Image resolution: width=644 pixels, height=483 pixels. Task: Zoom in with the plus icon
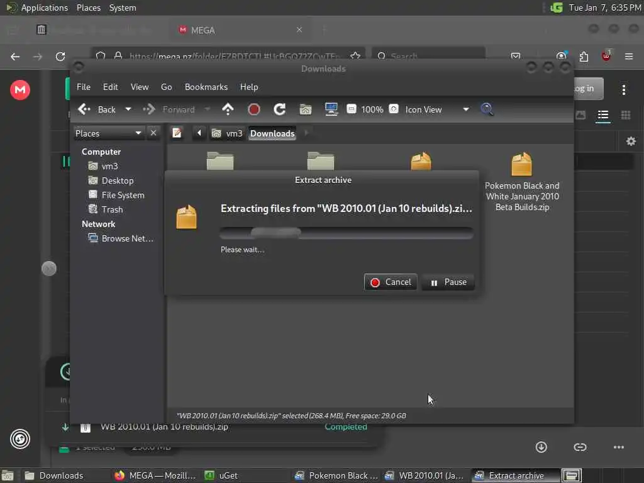394,109
